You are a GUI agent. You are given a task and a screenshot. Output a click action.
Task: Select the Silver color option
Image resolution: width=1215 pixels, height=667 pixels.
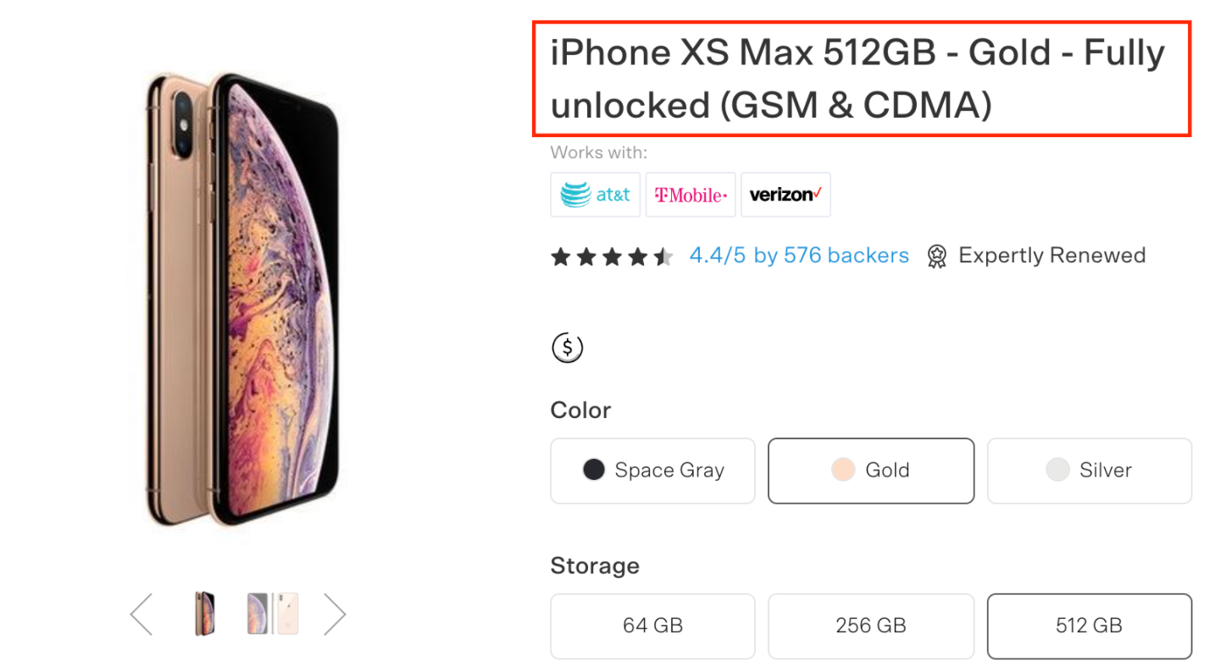(x=1089, y=471)
